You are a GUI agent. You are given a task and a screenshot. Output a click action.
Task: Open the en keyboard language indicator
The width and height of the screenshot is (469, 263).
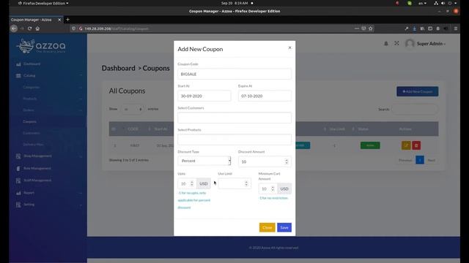(422, 3)
